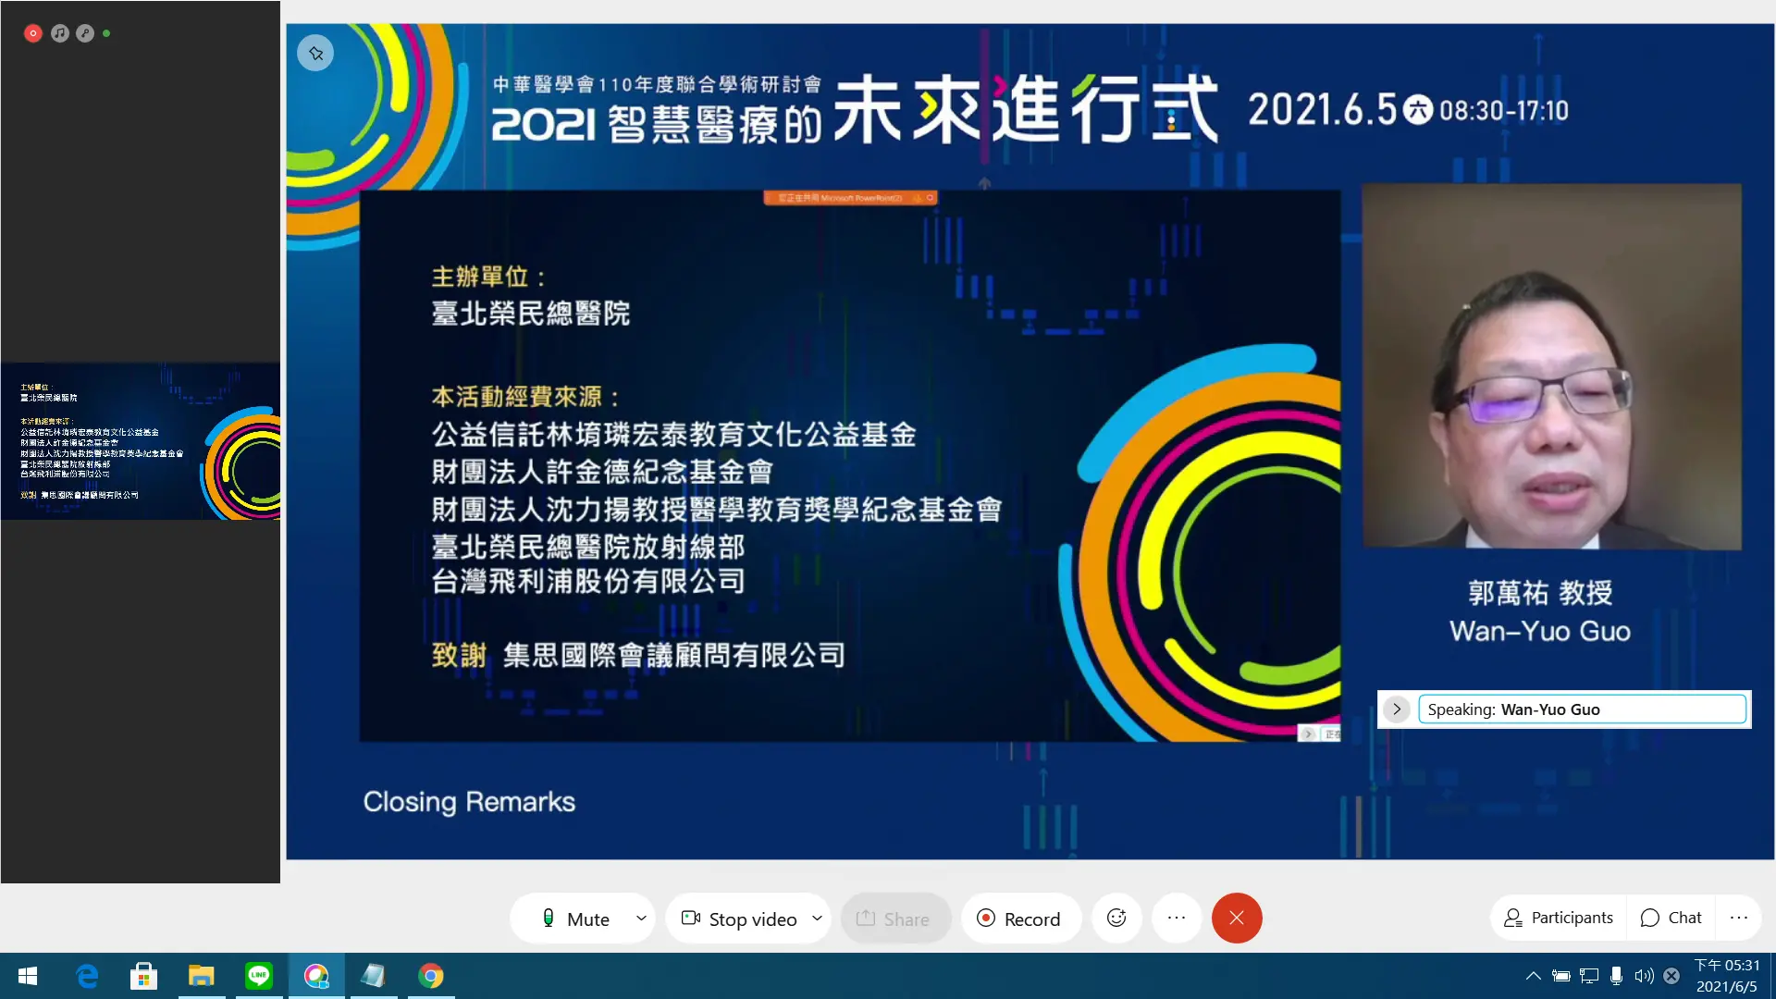Click the key lock icon
The image size is (1776, 999).
click(x=85, y=33)
